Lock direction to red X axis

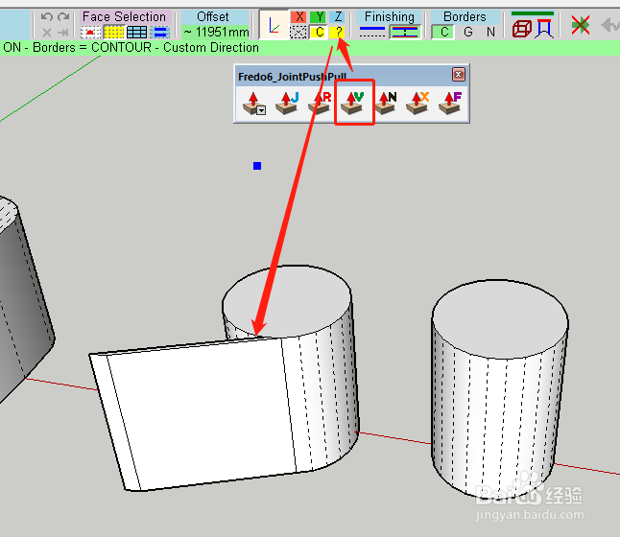(299, 17)
